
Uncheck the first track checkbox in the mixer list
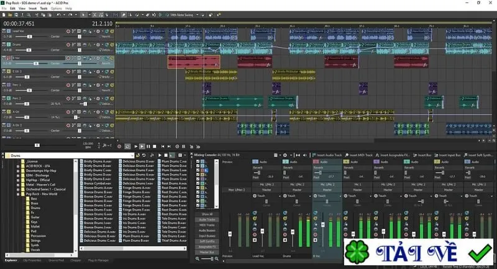click(x=198, y=162)
